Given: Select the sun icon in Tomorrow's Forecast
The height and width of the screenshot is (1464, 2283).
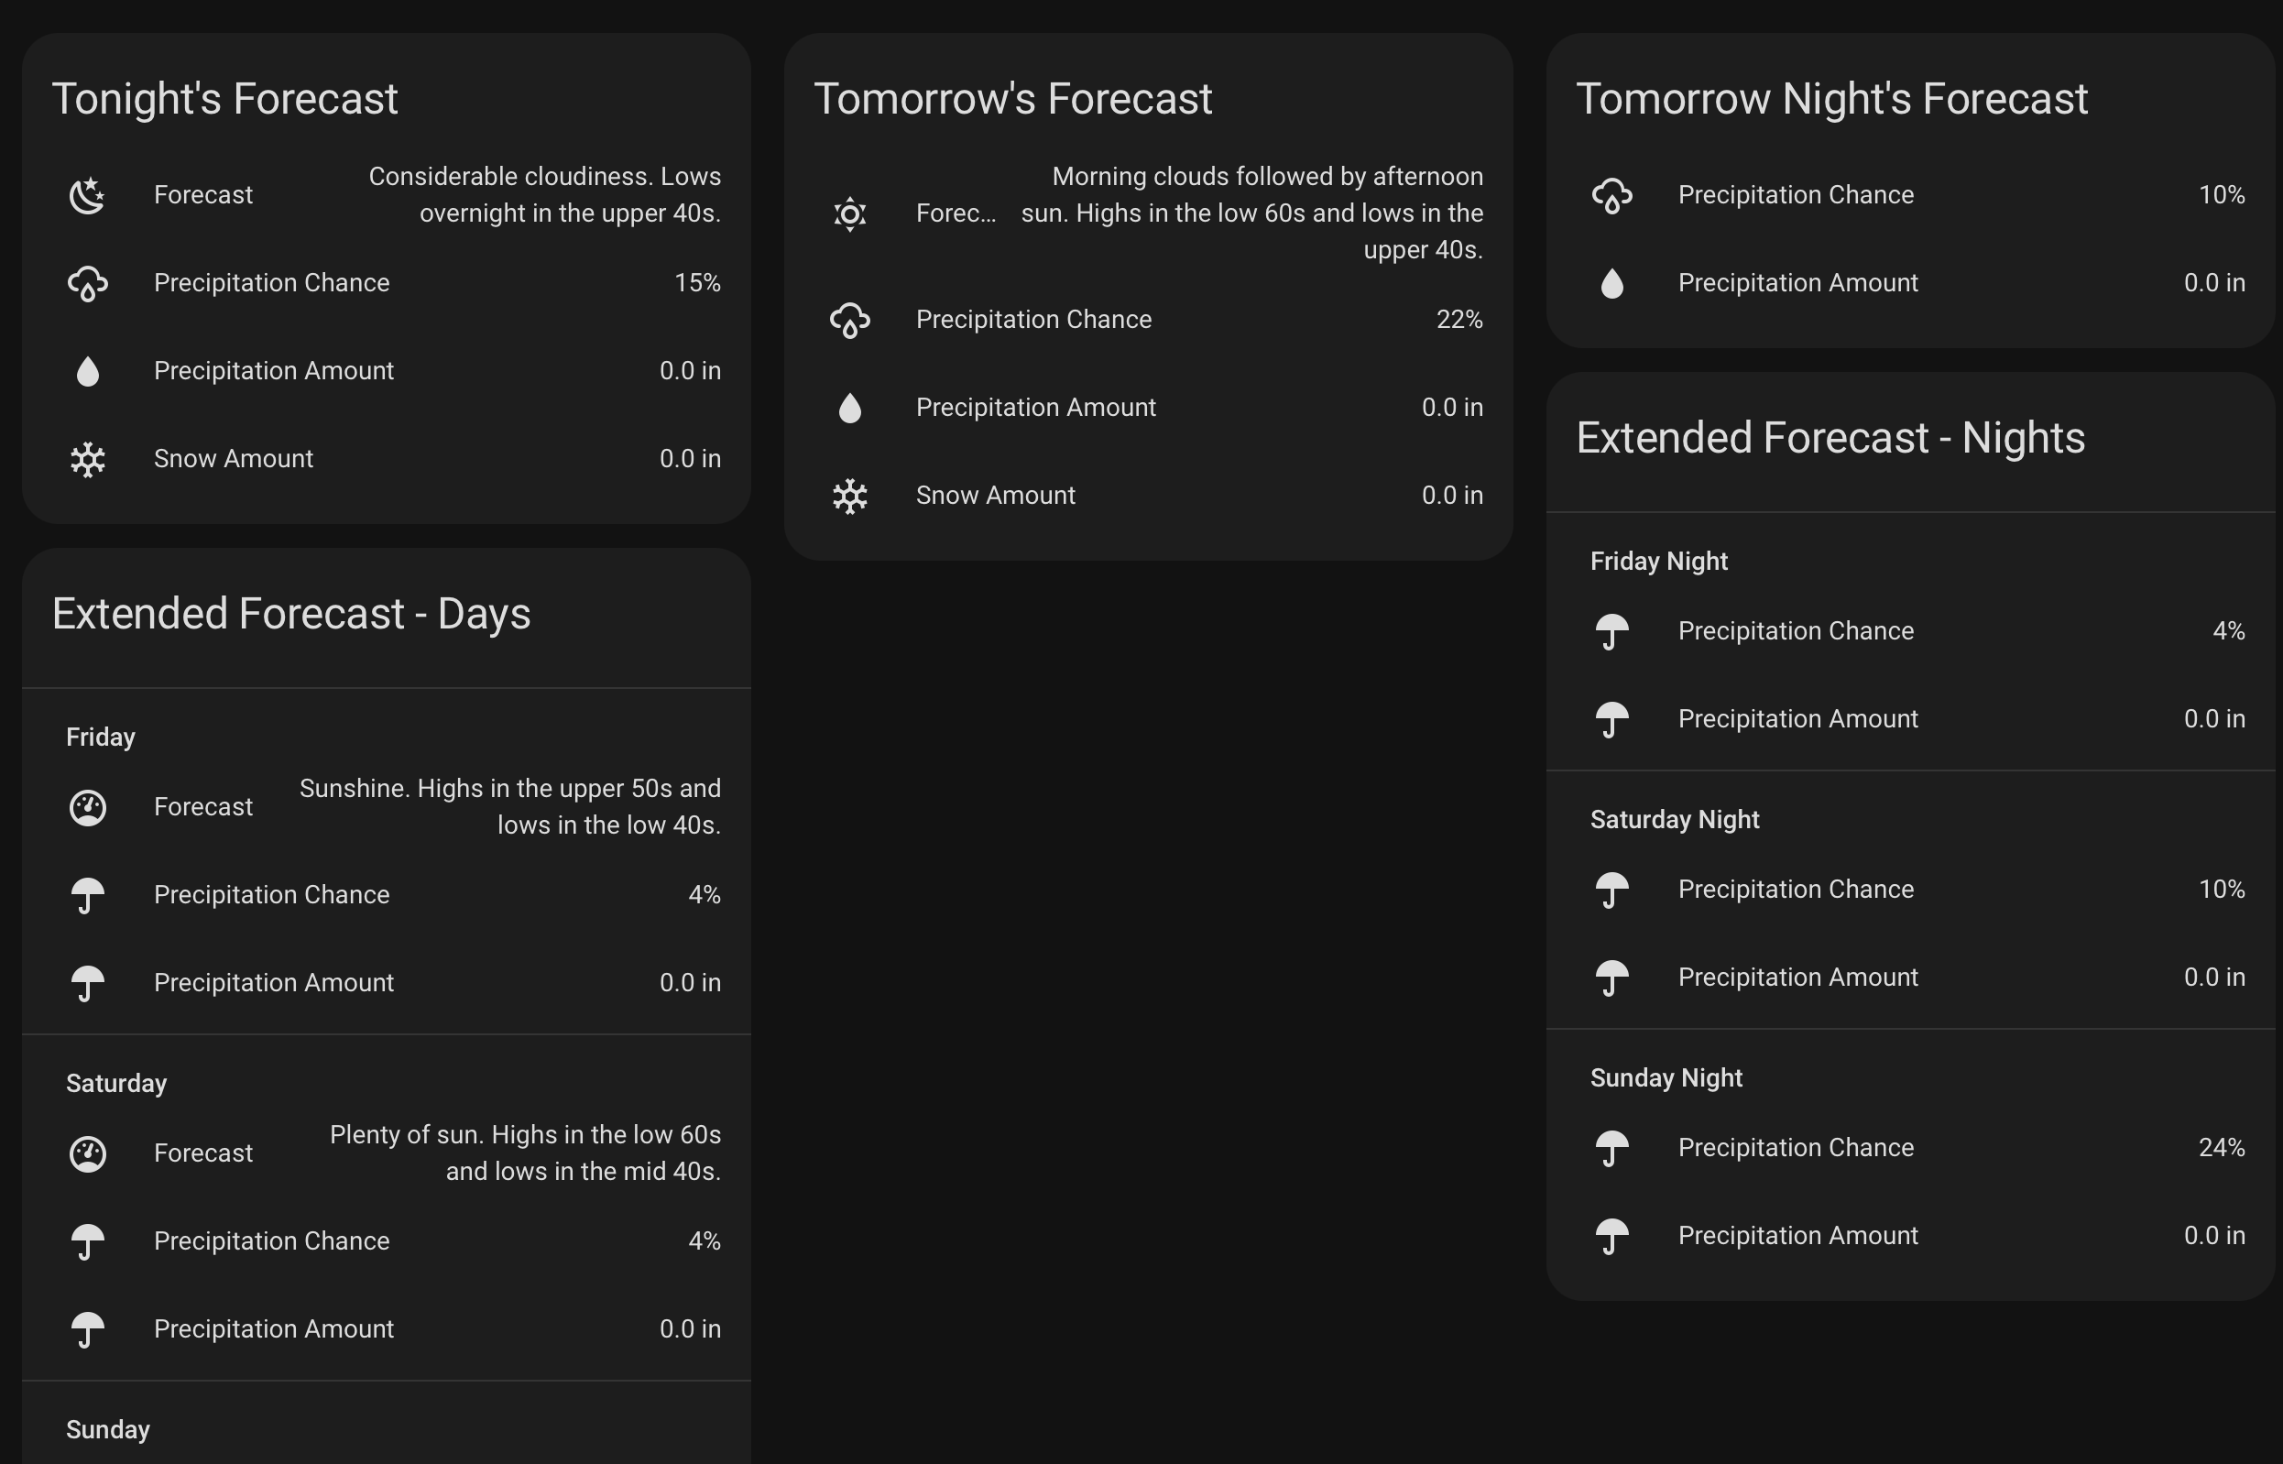Looking at the screenshot, I should click(x=849, y=213).
